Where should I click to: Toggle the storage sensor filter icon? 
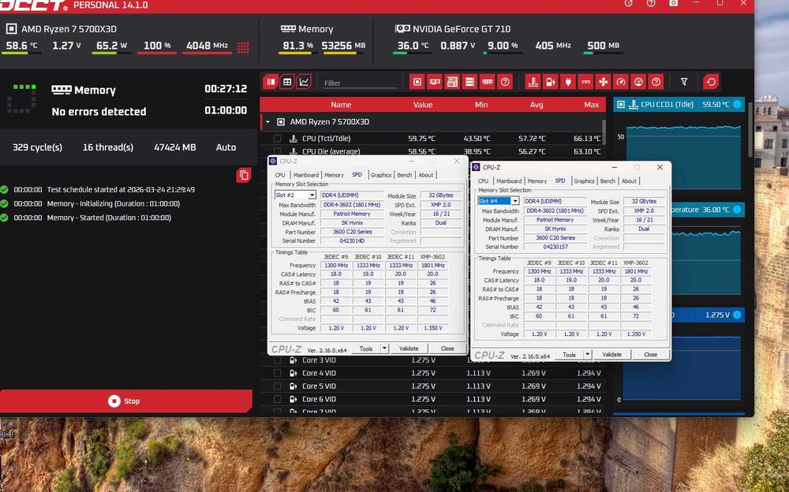(469, 82)
